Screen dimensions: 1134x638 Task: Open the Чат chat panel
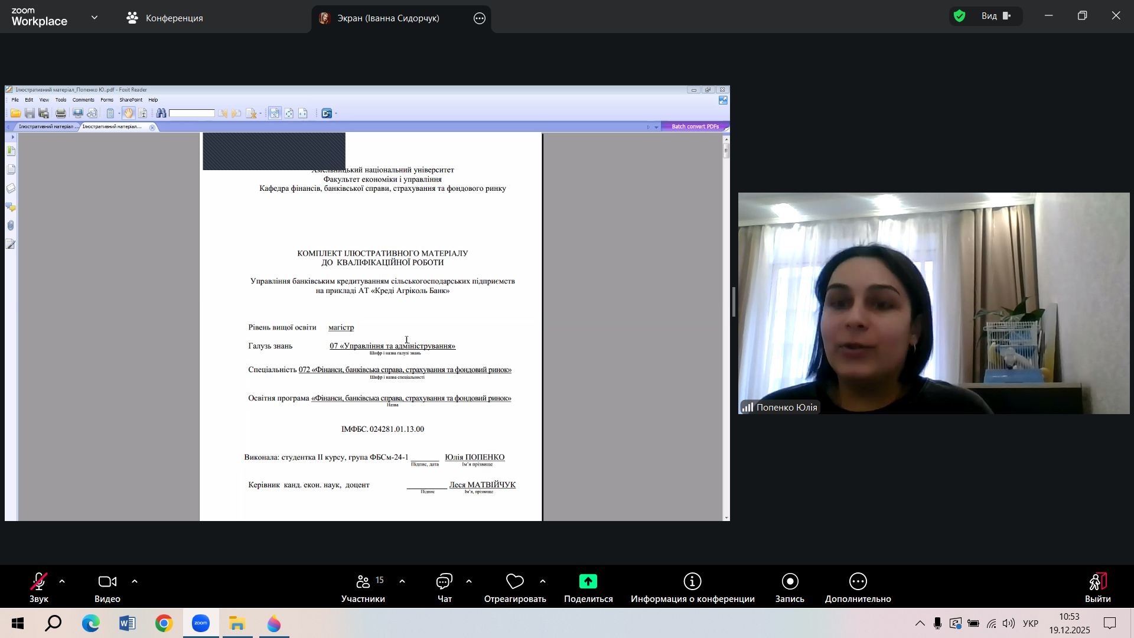tap(444, 588)
